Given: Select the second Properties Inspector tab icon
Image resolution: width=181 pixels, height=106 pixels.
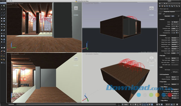Looking at the screenshot, I should tap(164, 14).
